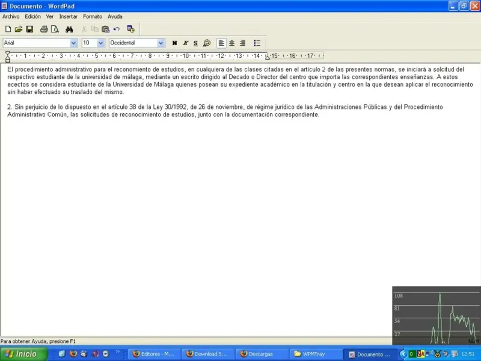
Task: Click the taskbar clock 12:51
Action: [468, 354]
